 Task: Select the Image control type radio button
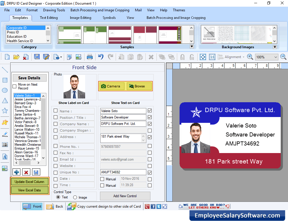pyautogui.click(x=75, y=197)
